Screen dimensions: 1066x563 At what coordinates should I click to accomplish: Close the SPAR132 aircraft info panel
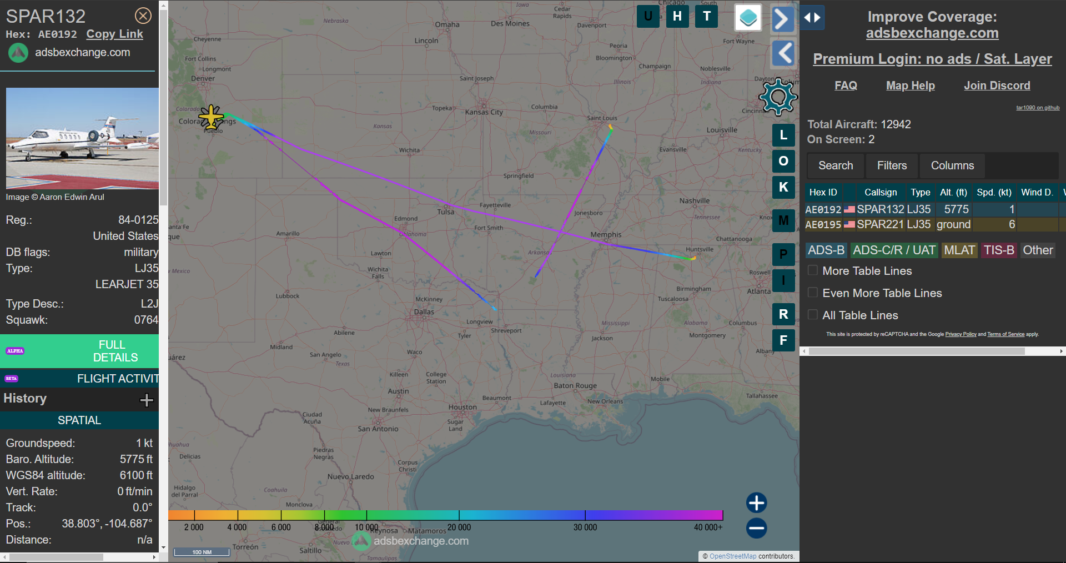pos(143,16)
